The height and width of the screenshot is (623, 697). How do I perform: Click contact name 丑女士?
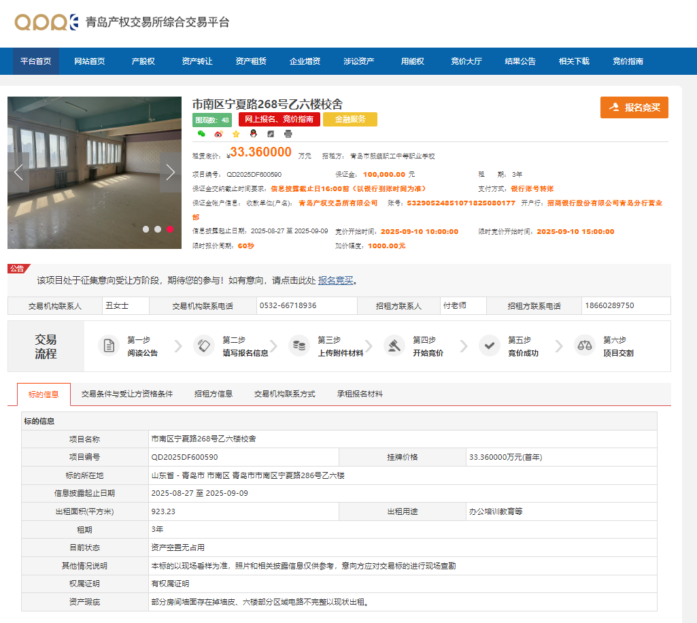click(117, 305)
